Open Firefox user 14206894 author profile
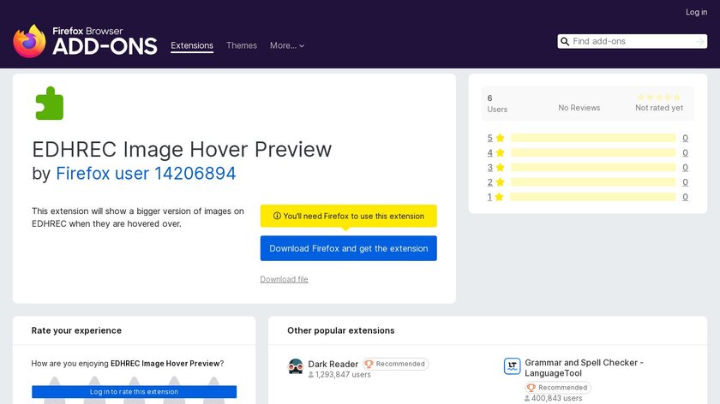The width and height of the screenshot is (720, 404). (x=146, y=174)
